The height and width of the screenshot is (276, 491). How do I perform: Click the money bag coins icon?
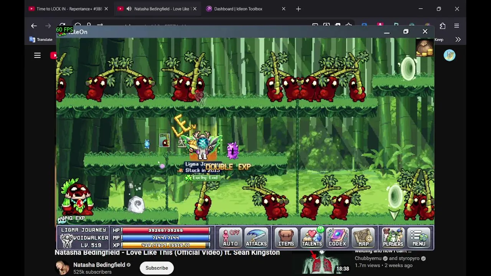(x=425, y=48)
